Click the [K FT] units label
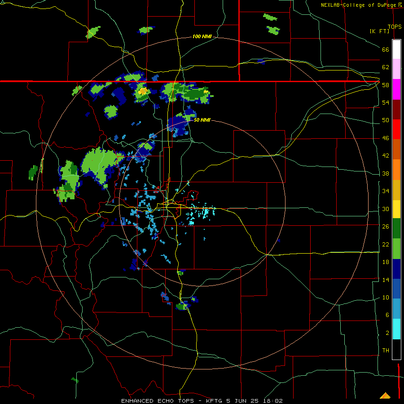 pos(379,31)
